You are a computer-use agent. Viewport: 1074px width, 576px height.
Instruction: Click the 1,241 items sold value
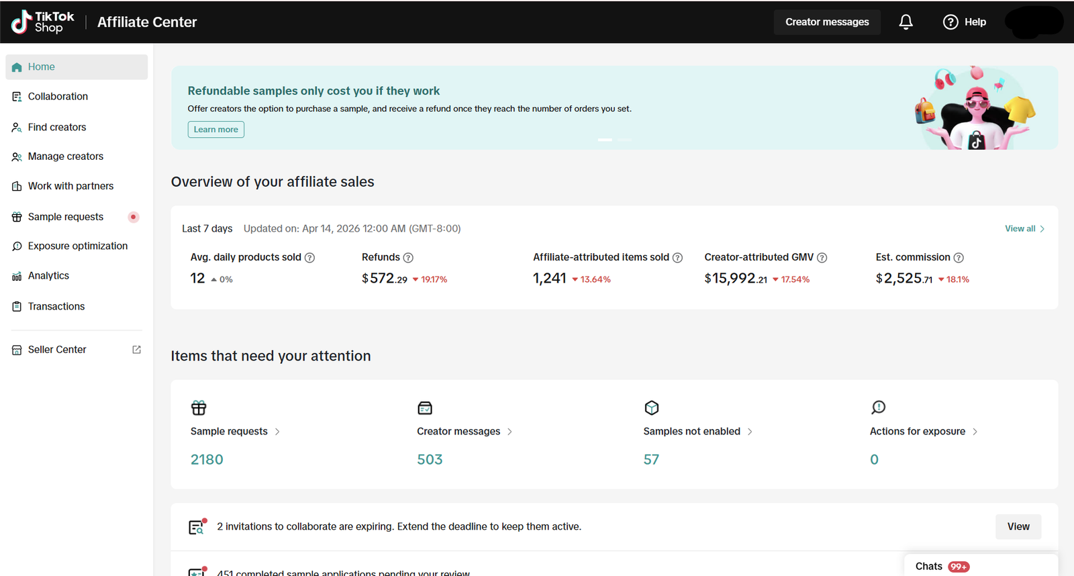pyautogui.click(x=550, y=279)
